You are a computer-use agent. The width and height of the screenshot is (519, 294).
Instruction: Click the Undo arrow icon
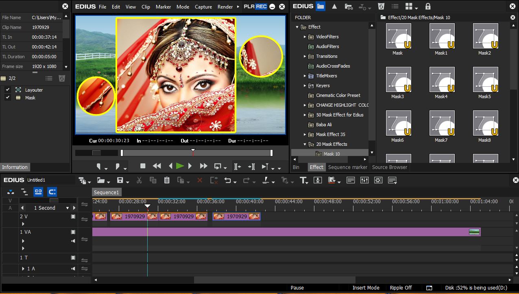(x=228, y=180)
